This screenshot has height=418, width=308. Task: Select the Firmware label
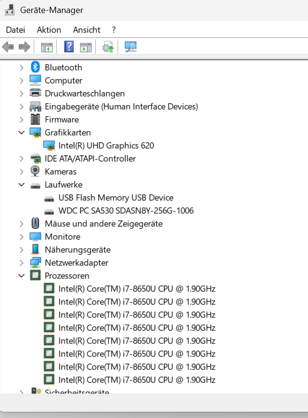pos(62,120)
